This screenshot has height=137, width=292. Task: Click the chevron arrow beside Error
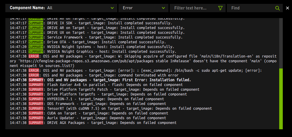click(163, 8)
